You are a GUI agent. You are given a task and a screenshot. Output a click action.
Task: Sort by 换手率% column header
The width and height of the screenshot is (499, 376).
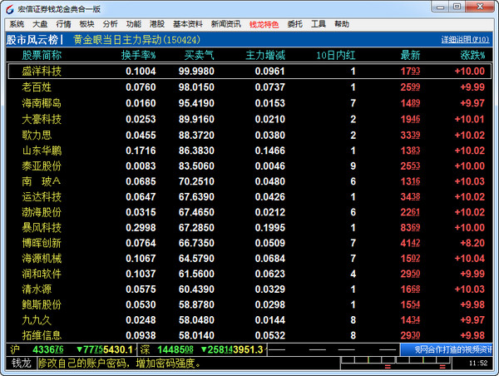tap(138, 56)
